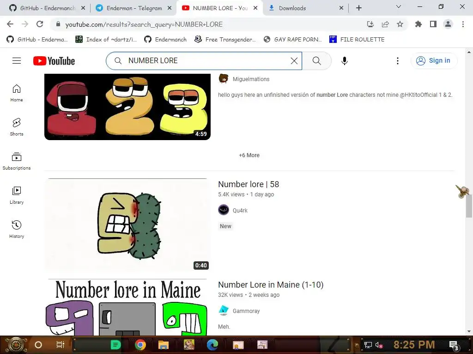Screen dimensions: 473x354
Task: Play the 123 thumbnail video 4:59
Action: (127, 107)
